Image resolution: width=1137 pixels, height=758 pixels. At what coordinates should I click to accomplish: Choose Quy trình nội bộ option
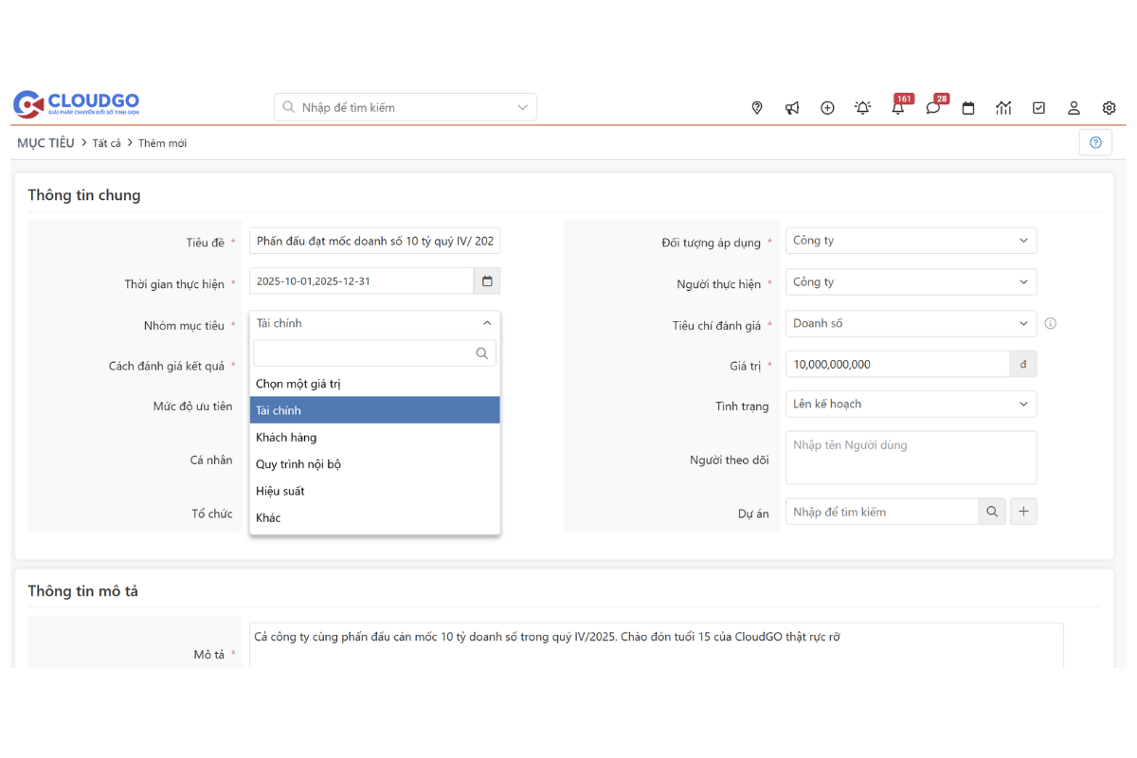coord(298,464)
